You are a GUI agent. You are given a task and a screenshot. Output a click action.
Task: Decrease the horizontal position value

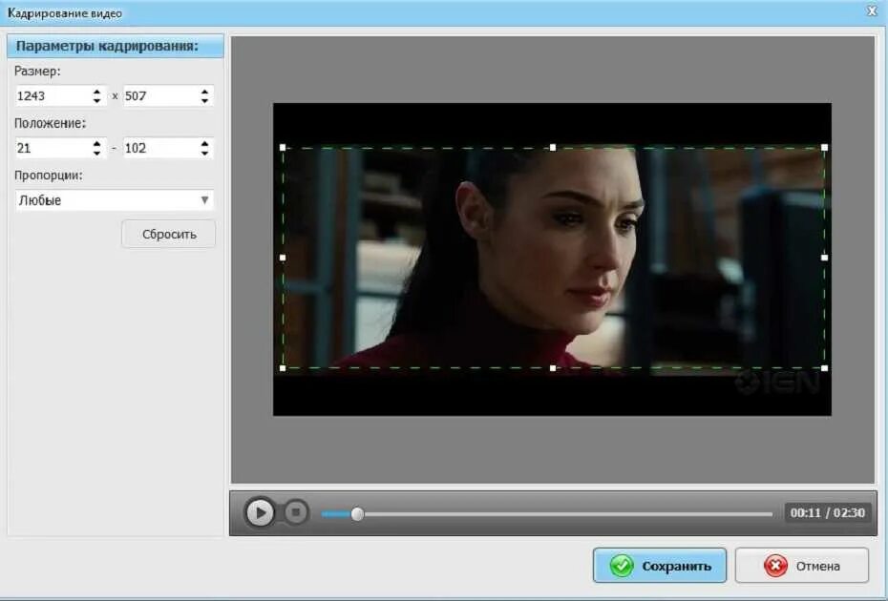point(96,153)
